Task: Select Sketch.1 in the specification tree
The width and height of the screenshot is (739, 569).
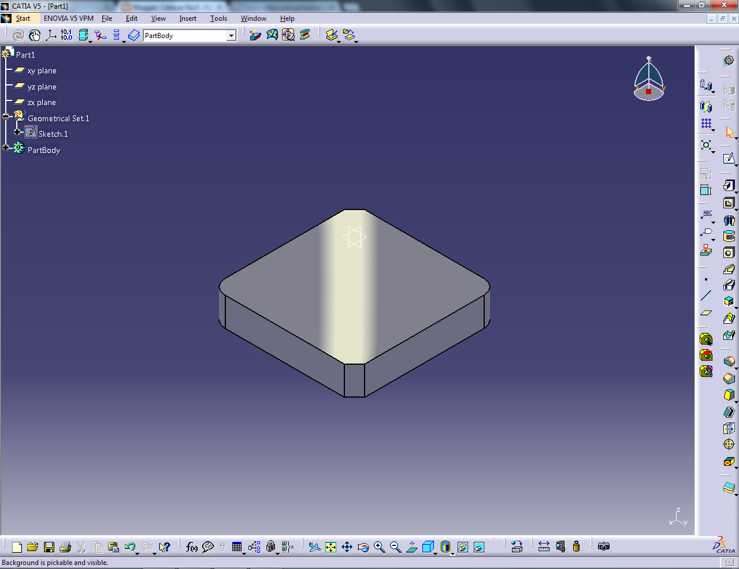Action: pos(53,133)
